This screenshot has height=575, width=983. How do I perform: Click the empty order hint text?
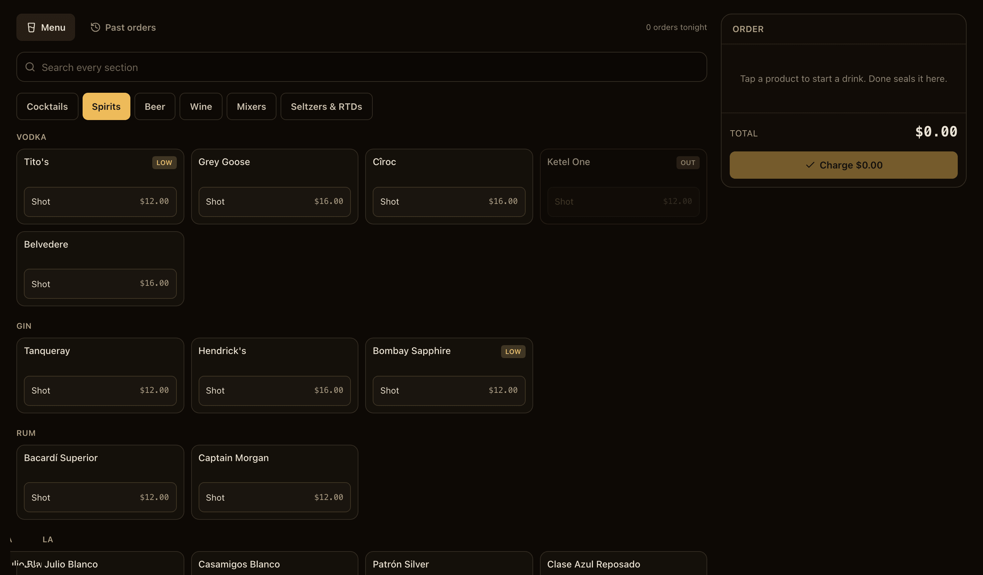843,79
